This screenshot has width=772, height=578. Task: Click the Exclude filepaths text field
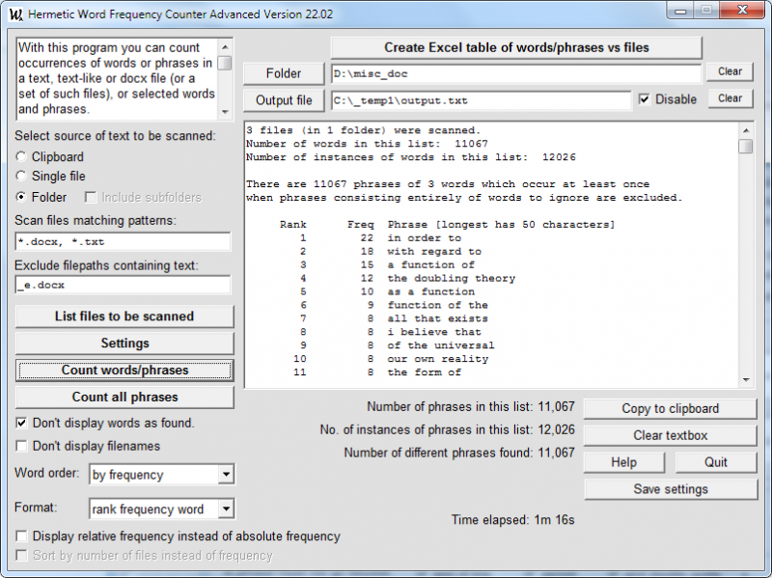123,285
